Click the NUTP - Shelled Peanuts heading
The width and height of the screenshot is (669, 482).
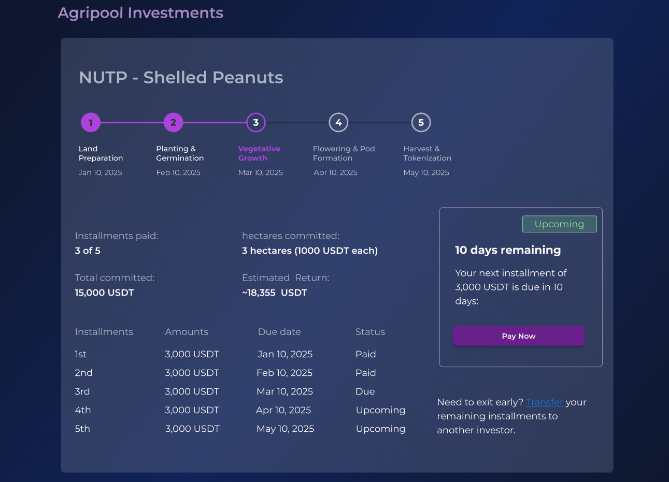[x=181, y=78]
